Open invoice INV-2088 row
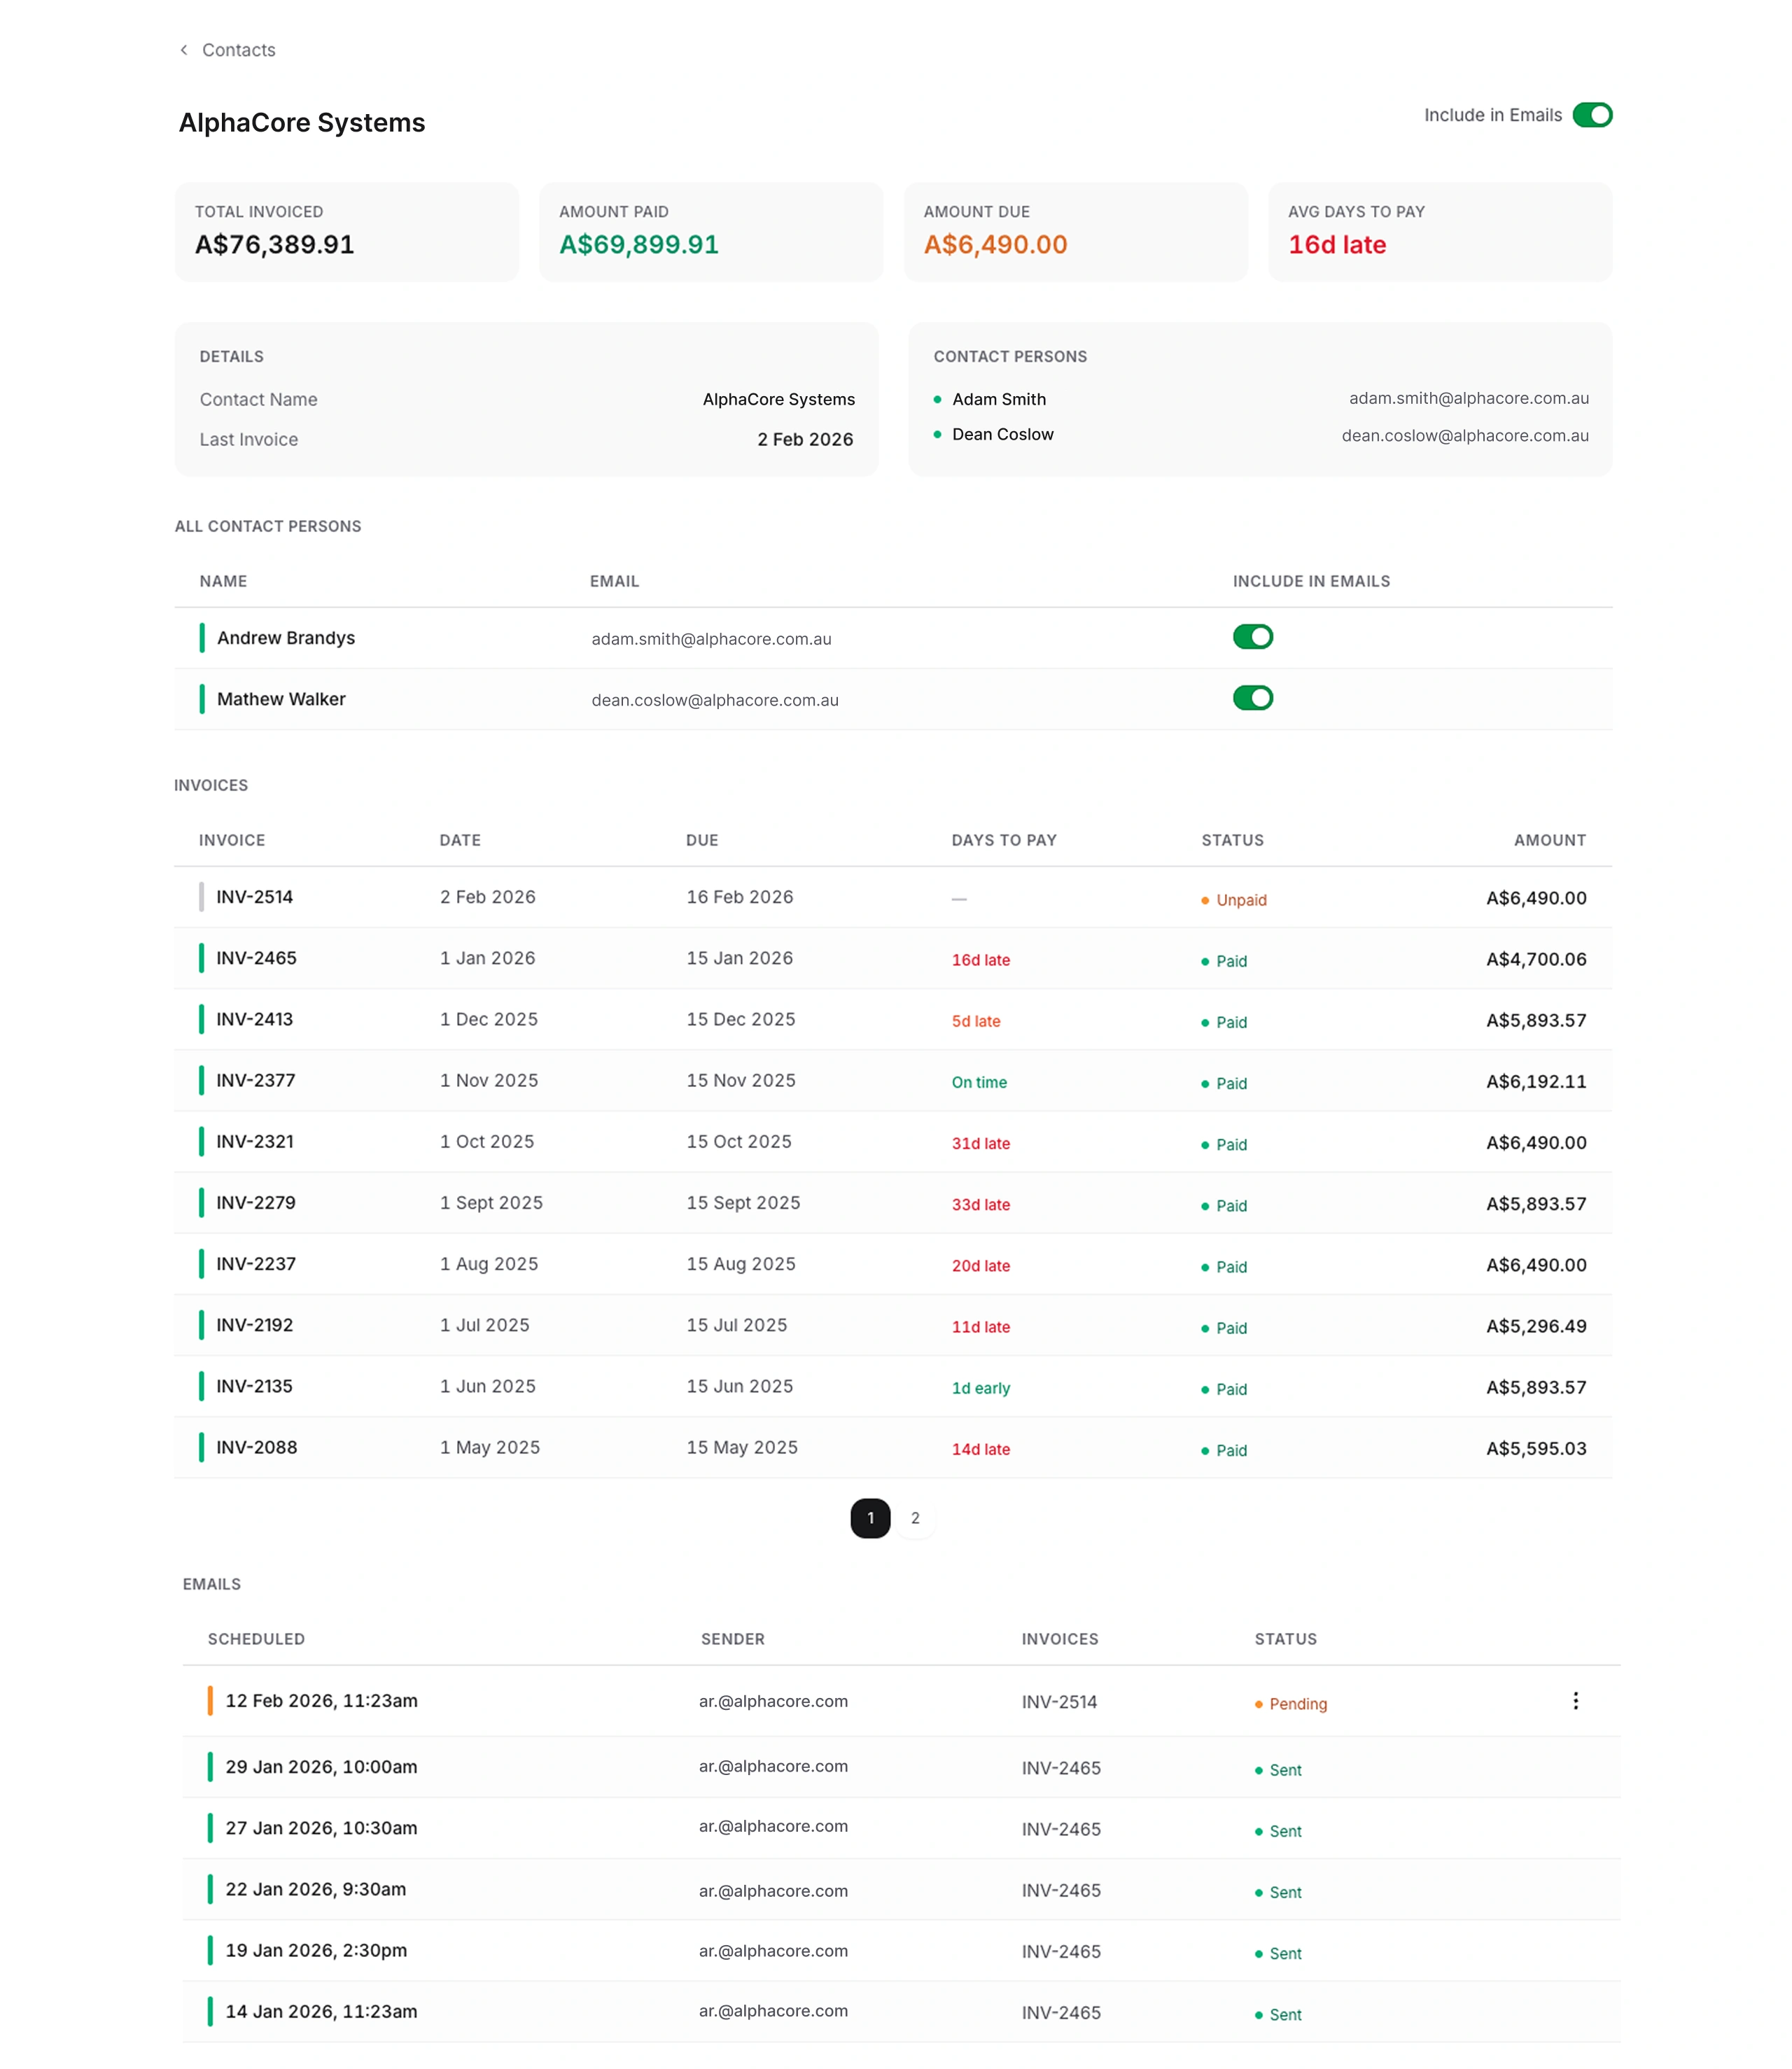The image size is (1792, 2069). pos(257,1447)
